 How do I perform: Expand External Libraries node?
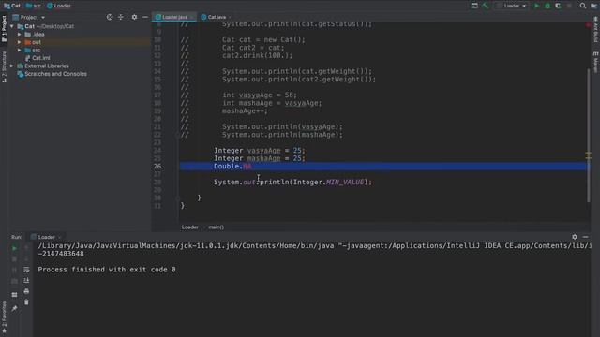click(x=12, y=66)
